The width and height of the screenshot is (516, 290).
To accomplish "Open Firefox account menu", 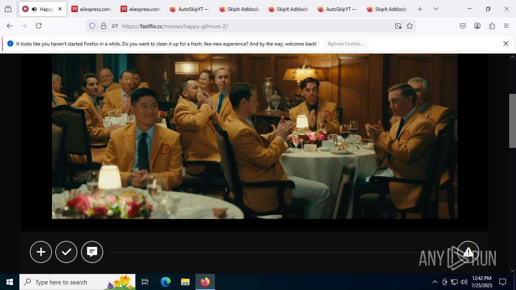I will pyautogui.click(x=477, y=26).
